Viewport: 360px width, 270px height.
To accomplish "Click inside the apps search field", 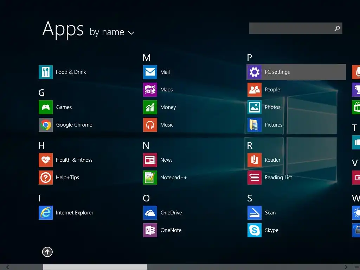I will [x=296, y=28].
